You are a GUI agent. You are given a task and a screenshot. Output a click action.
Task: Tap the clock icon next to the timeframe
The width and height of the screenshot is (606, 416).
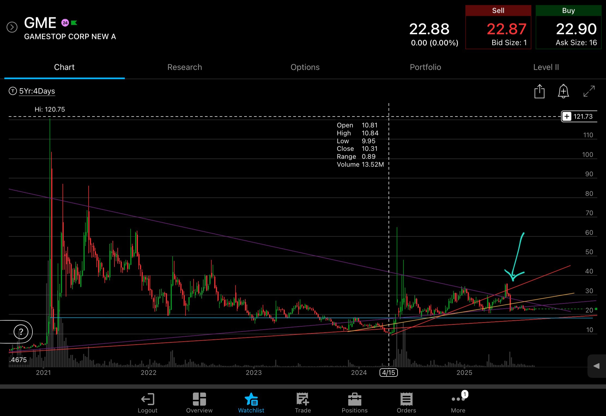tap(13, 91)
